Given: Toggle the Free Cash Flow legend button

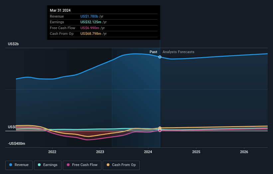Looking at the screenshot, I should pyautogui.click(x=82, y=165).
